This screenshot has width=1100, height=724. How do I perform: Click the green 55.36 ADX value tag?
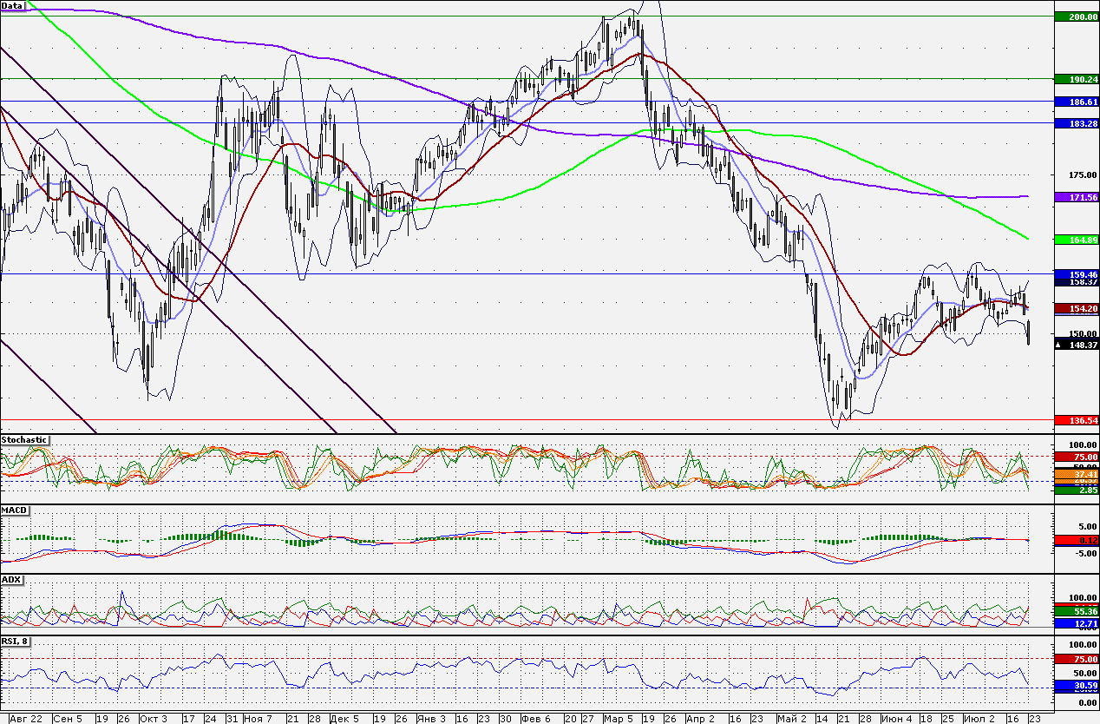[1076, 612]
